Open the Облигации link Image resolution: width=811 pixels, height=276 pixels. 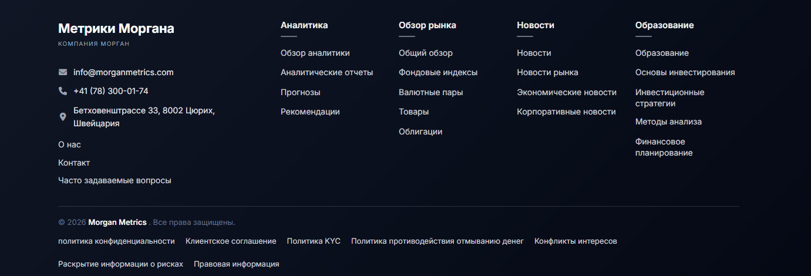click(x=420, y=132)
